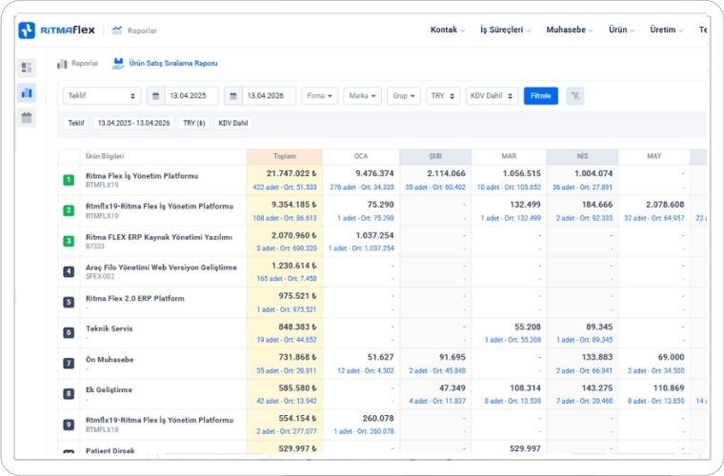
Task: Open the Muhasebe menu
Action: pyautogui.click(x=570, y=30)
